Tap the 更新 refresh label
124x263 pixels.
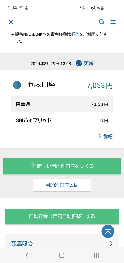pyautogui.click(x=89, y=63)
